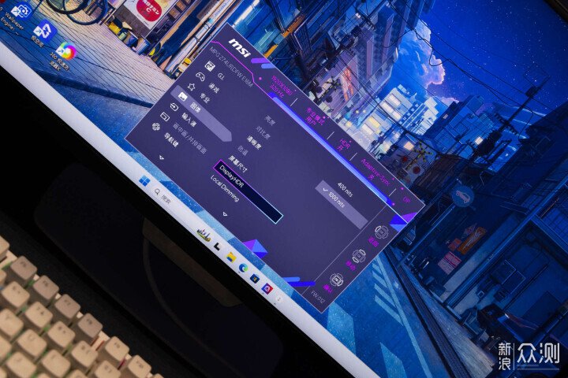Open the black L-shaped taskbar app
Image resolution: width=568 pixels, height=378 pixels.
217,246
